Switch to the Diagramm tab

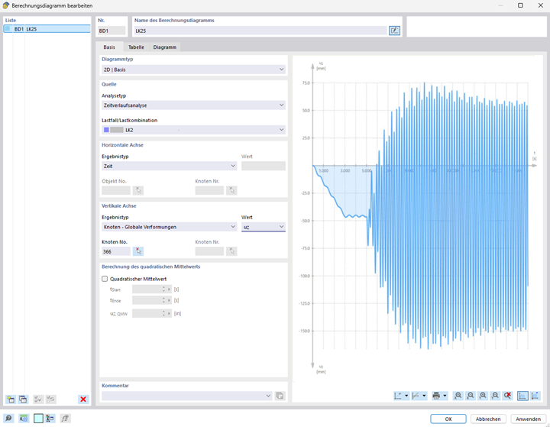(x=165, y=47)
